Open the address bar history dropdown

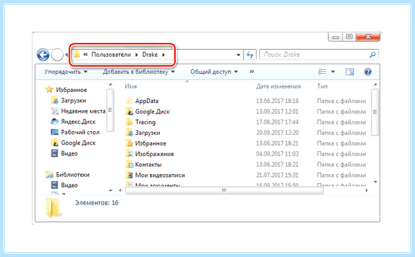click(239, 55)
